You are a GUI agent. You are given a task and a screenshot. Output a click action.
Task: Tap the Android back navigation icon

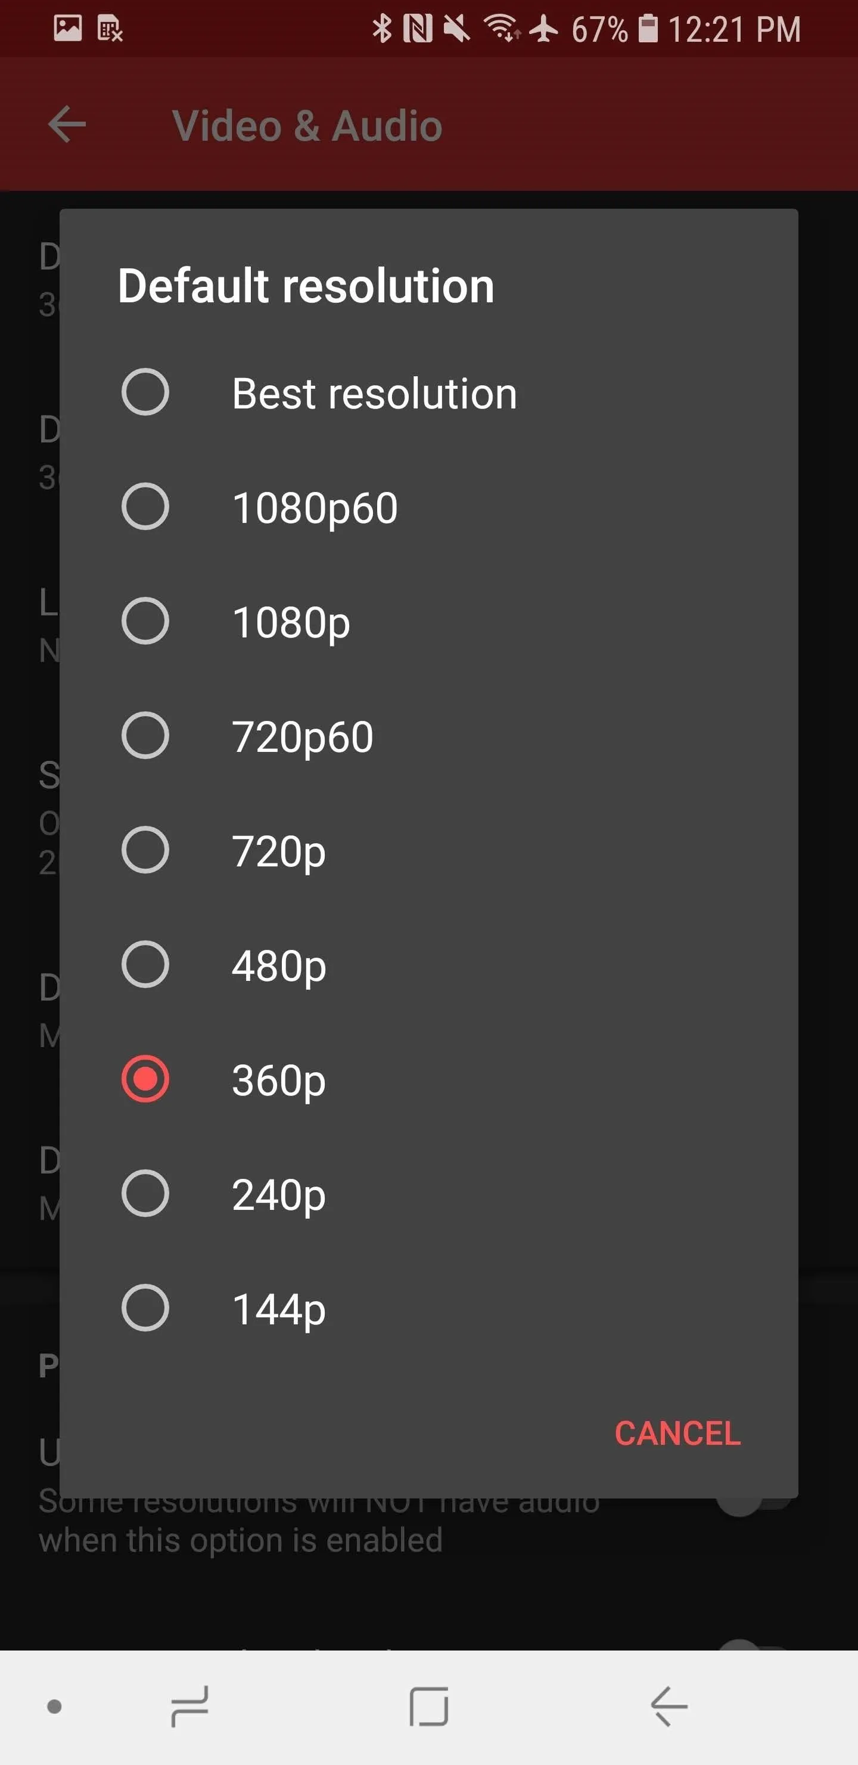[x=669, y=1706]
